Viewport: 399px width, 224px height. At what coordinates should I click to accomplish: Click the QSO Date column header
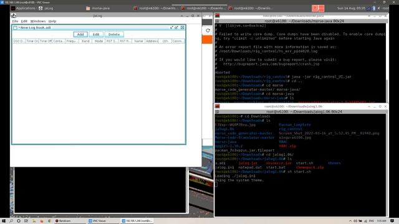(19, 41)
